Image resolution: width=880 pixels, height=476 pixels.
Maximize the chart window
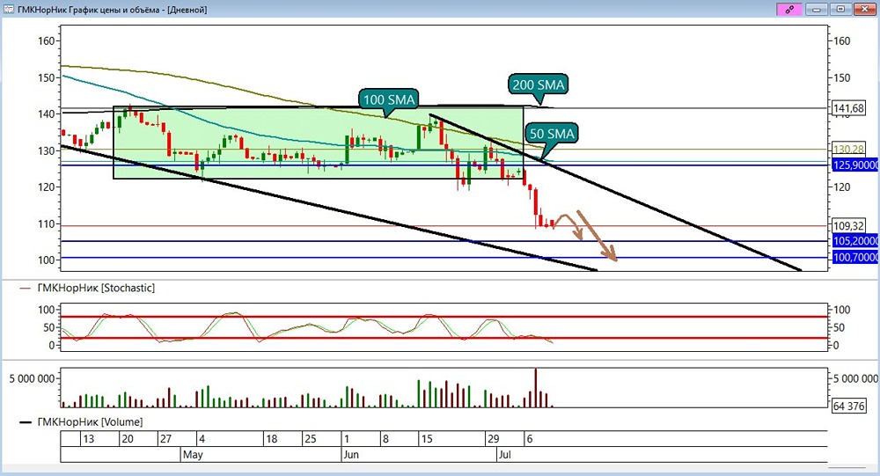(x=840, y=10)
